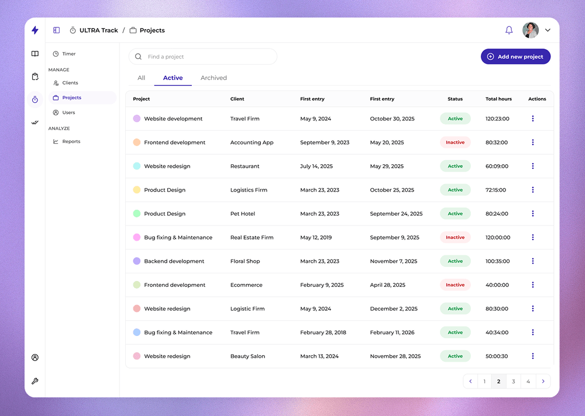Select Backend development project name
This screenshot has width=585, height=416.
point(174,261)
